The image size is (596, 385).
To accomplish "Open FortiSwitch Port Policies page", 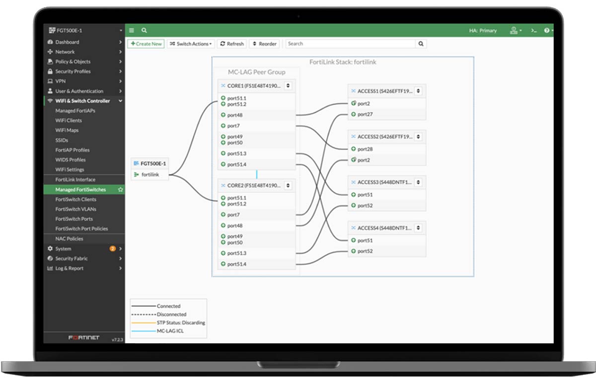I will click(81, 229).
